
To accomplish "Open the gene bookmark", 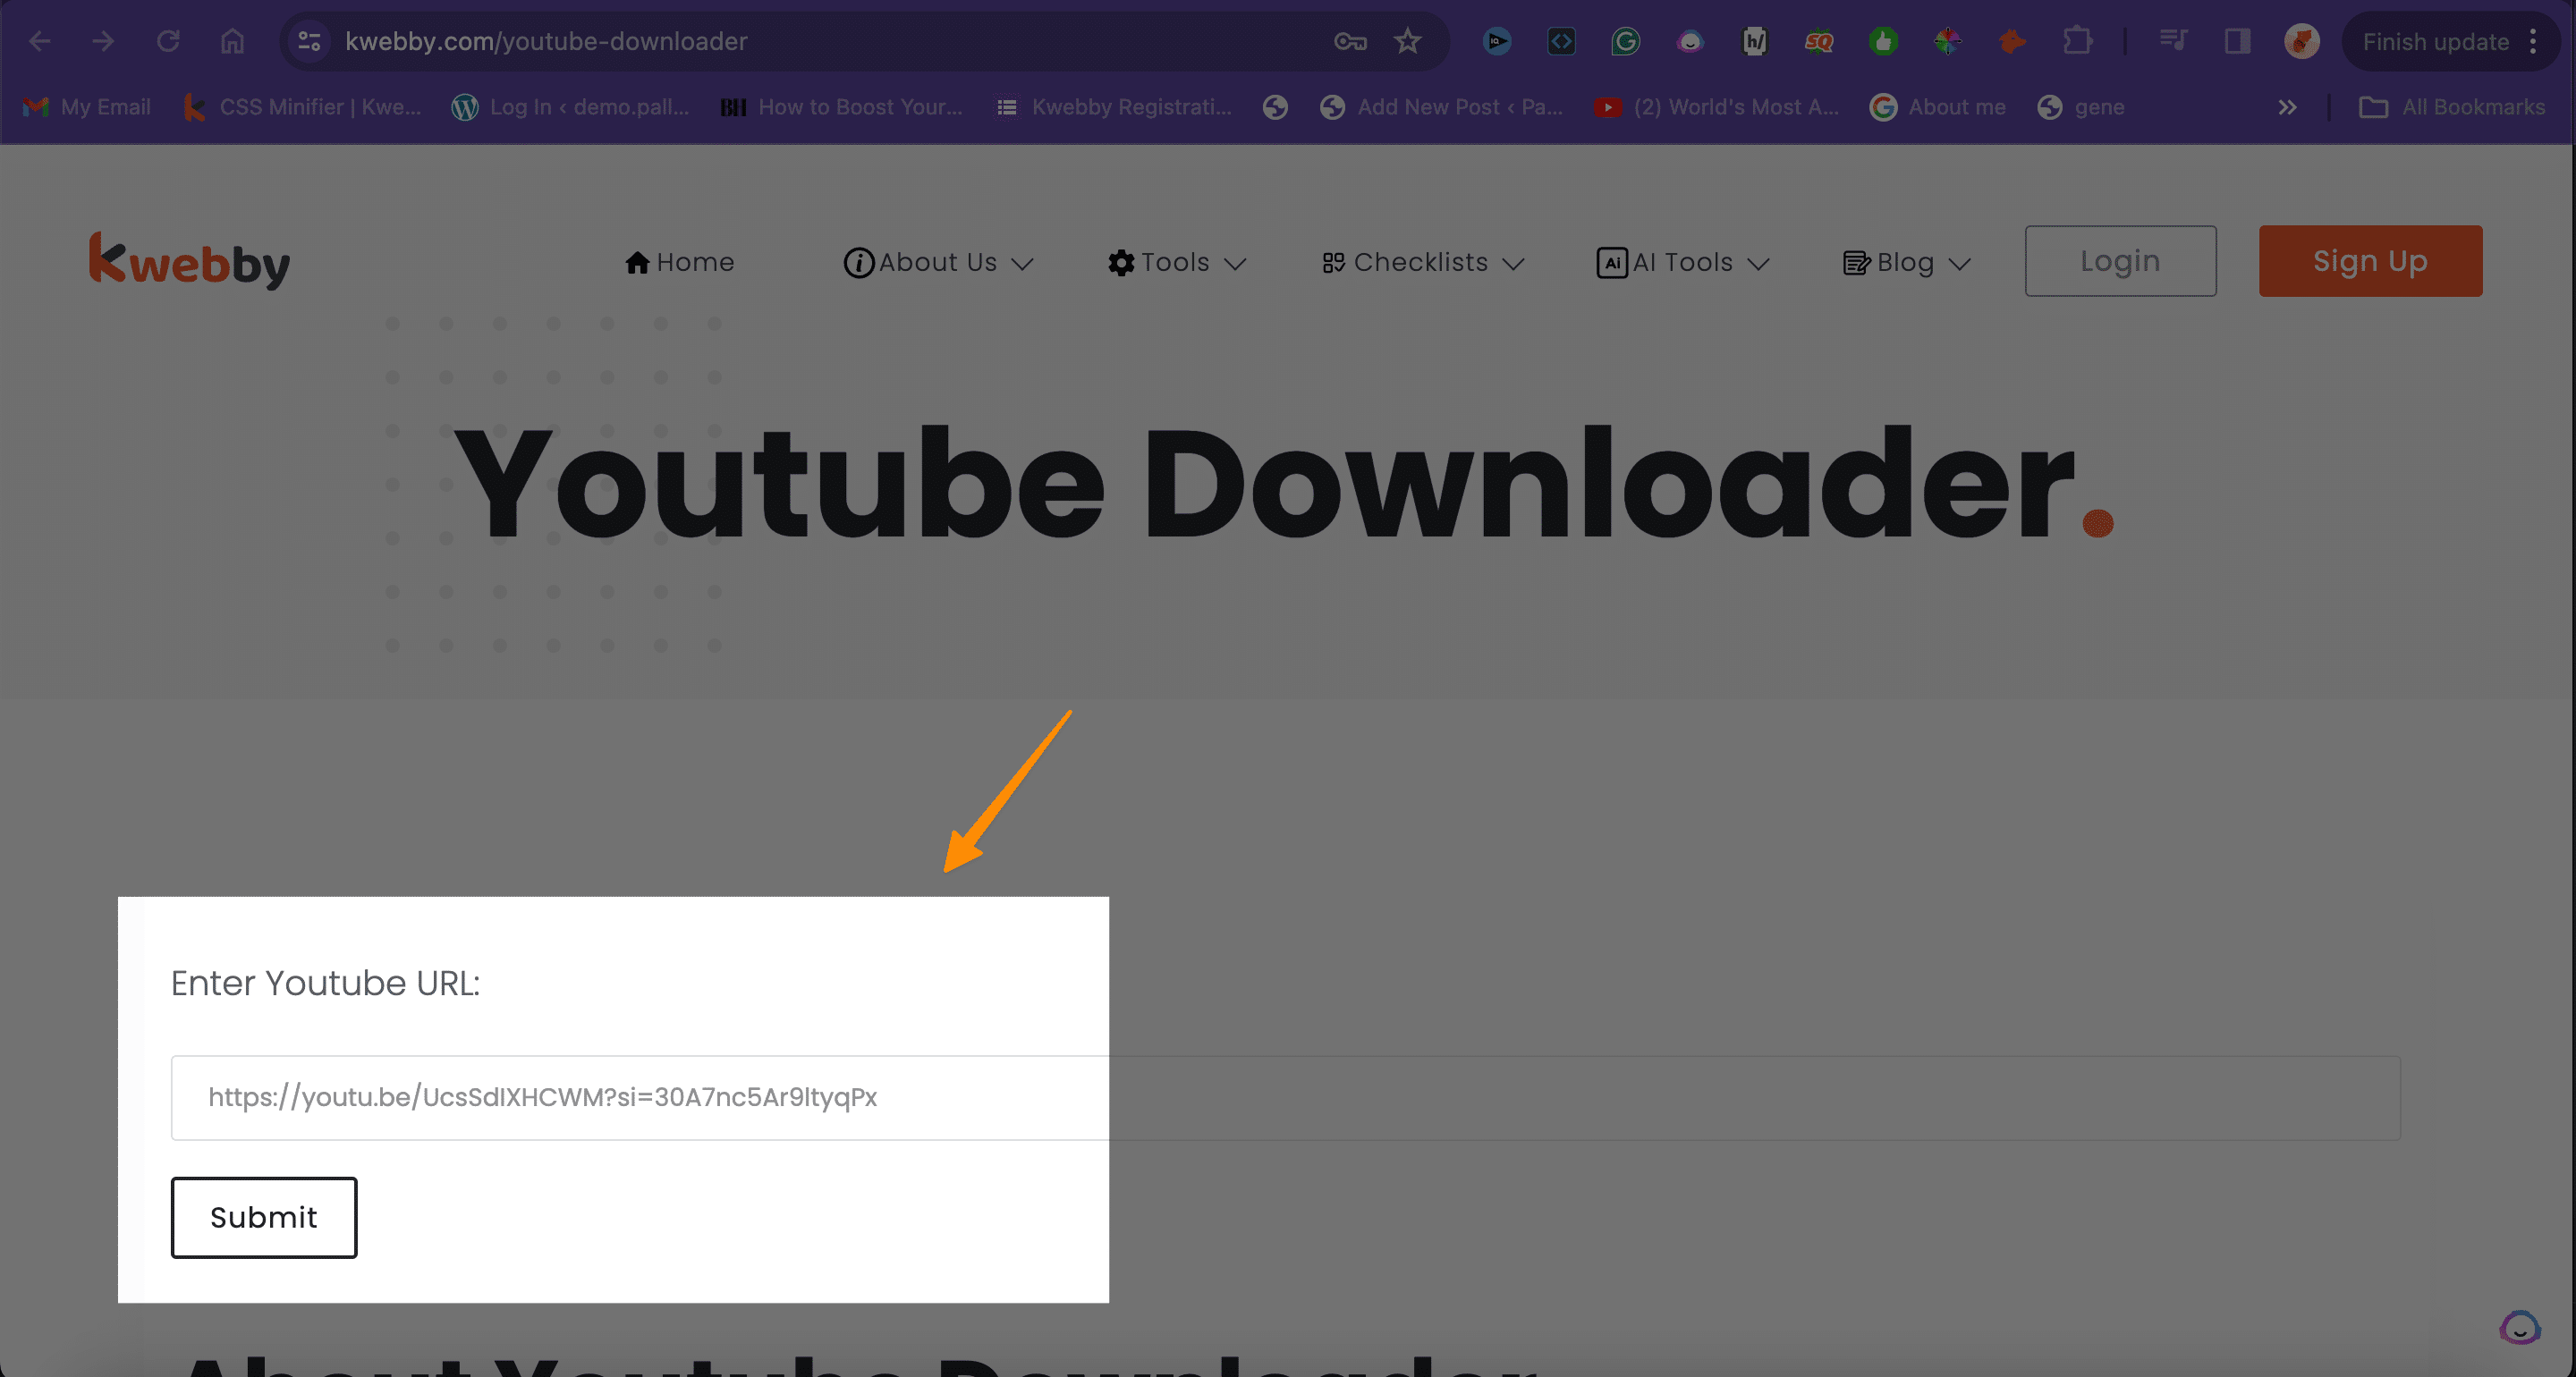I will [2081, 107].
